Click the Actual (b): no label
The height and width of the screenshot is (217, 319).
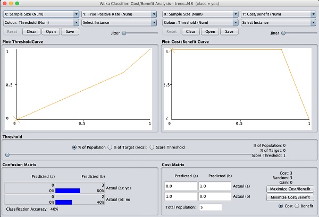[x=118, y=199]
